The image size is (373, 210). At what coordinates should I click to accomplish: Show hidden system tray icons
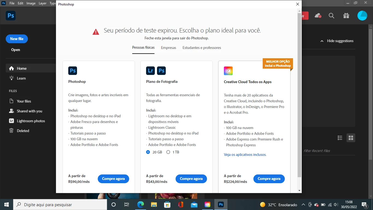(x=303, y=205)
